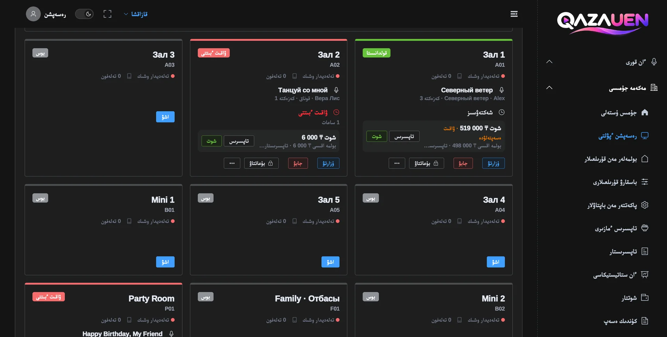The height and width of the screenshot is (337, 667).
Task: Open three-dots more menu on Зал 1
Action: (397, 163)
